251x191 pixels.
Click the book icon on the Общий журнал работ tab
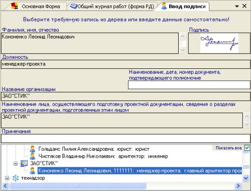click(73, 7)
